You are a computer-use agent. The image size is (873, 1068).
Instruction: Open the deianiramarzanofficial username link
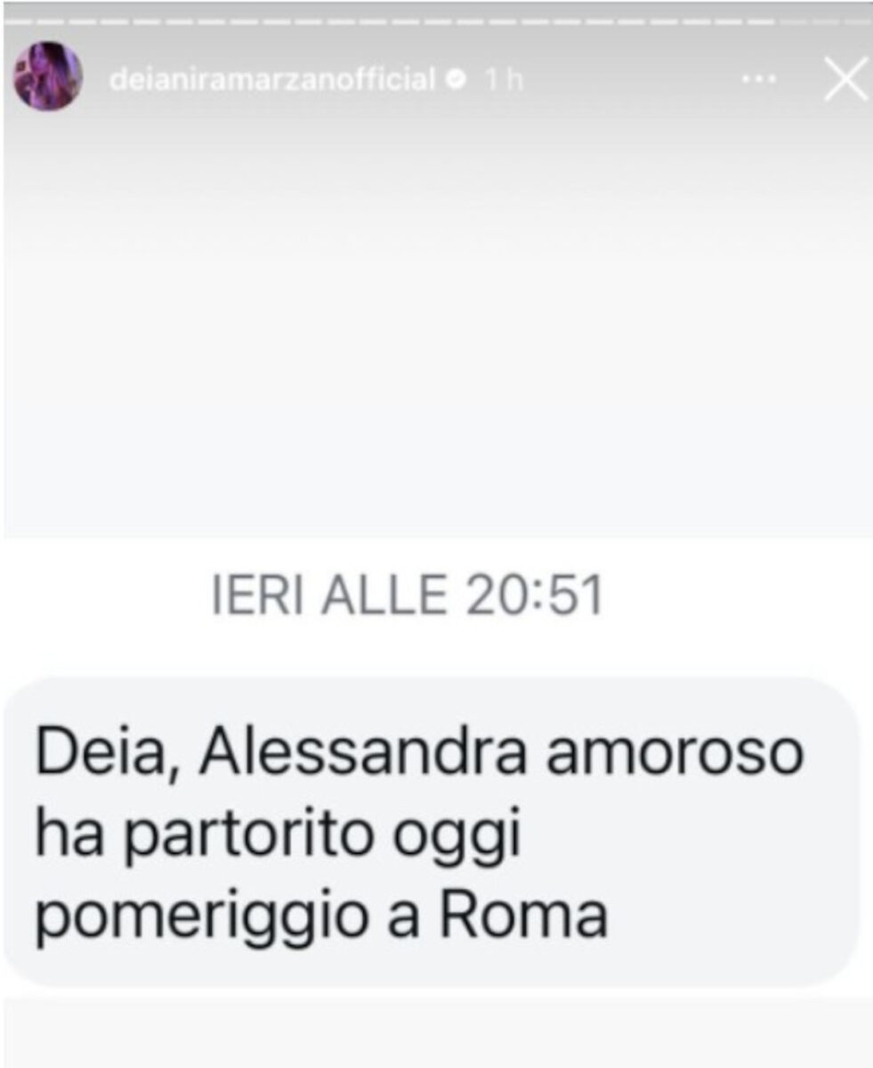273,80
